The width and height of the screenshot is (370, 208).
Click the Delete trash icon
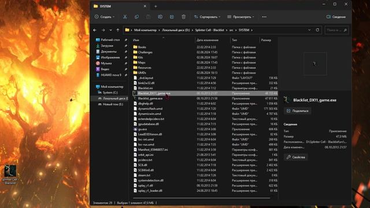pos(184,17)
